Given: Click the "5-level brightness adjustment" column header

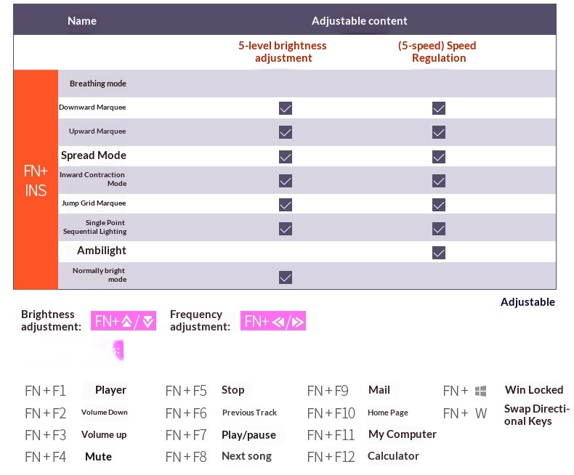Looking at the screenshot, I should pos(283,52).
